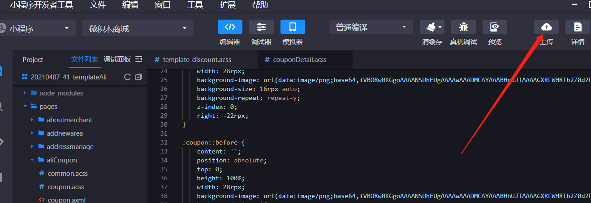Collapse the aliCoupon folder chevron

tap(32, 160)
